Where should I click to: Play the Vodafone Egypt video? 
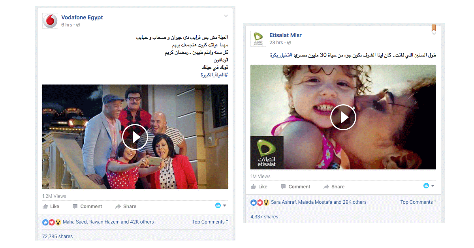tap(135, 137)
